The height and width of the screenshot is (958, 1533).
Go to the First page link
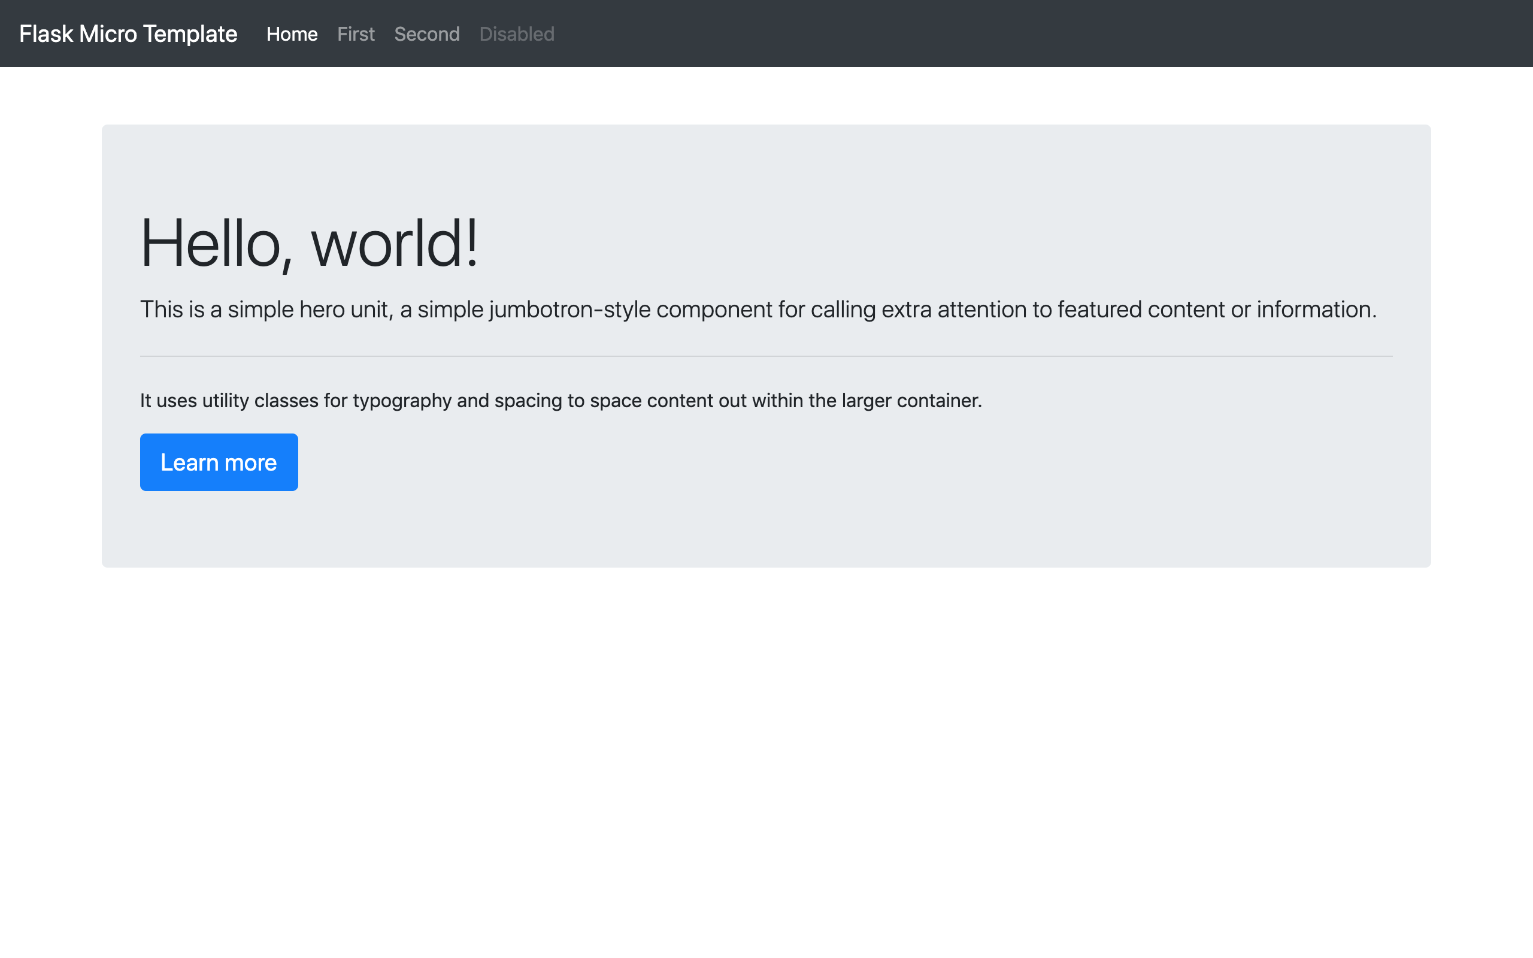(x=355, y=34)
